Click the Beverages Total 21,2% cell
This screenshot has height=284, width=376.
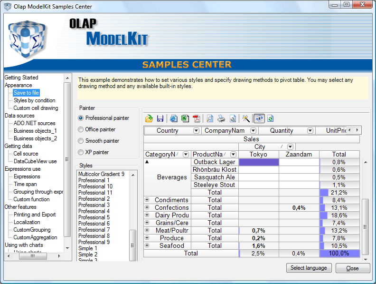click(x=339, y=193)
